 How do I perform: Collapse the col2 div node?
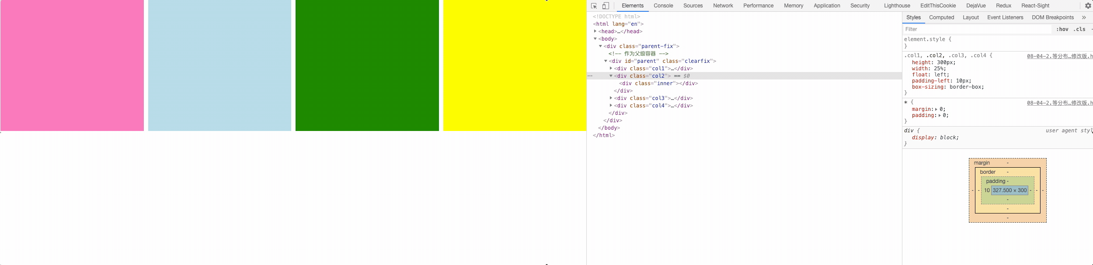pos(611,76)
